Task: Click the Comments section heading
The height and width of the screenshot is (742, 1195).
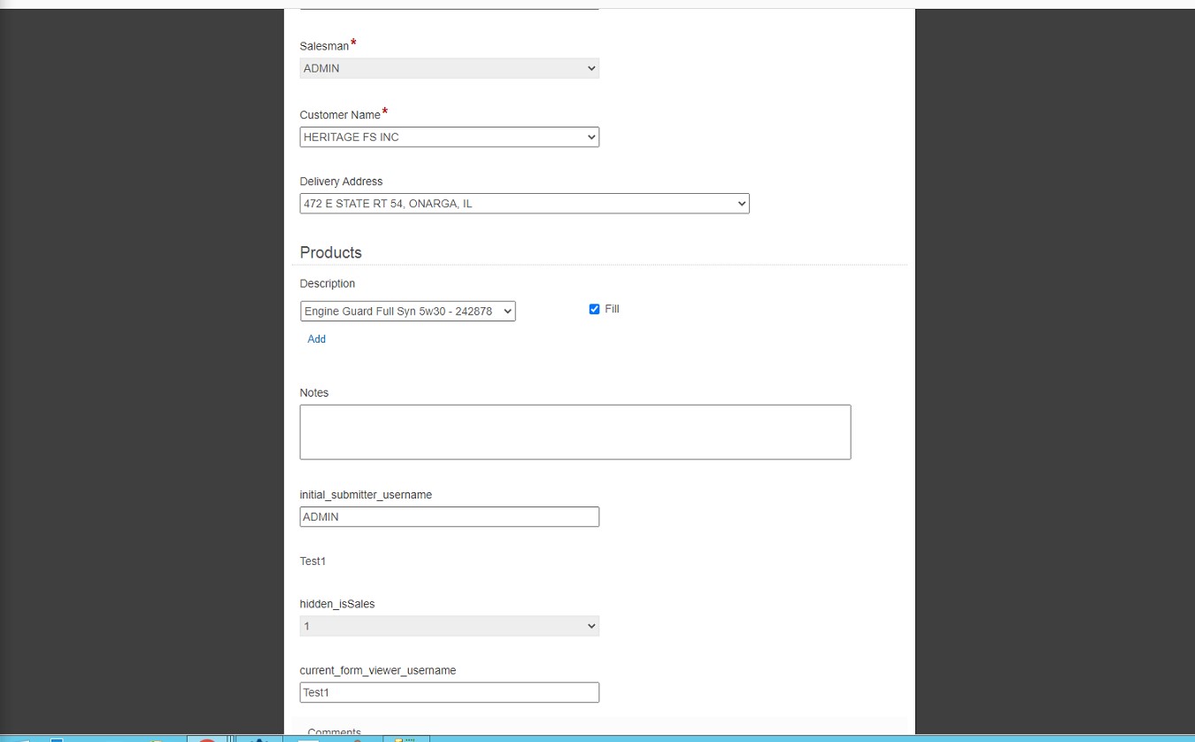Action: (x=334, y=731)
